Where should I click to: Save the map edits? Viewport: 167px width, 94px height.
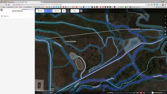click(75, 11)
